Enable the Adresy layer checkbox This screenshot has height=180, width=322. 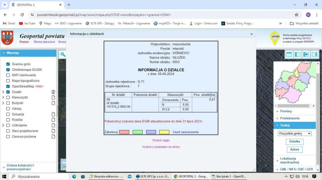pos(8,109)
